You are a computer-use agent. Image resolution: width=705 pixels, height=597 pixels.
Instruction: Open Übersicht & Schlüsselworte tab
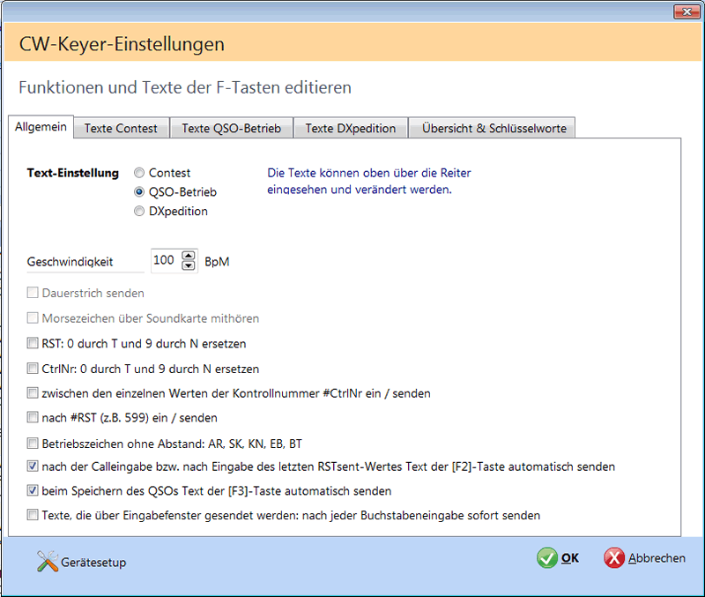493,128
